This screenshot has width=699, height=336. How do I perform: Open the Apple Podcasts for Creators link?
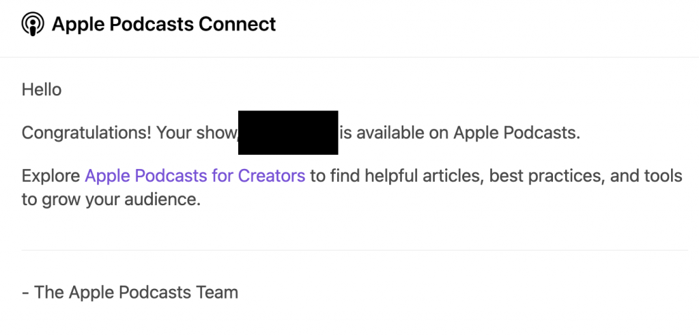click(195, 176)
